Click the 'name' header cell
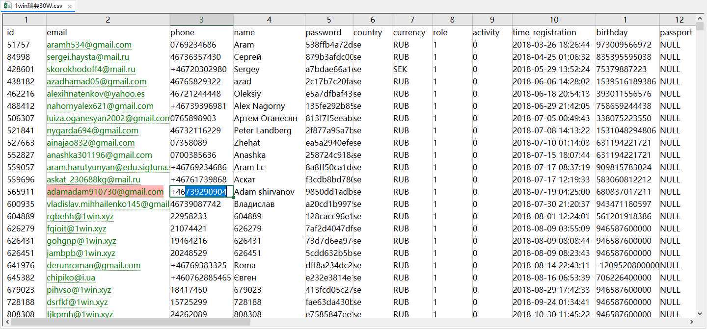 269,32
